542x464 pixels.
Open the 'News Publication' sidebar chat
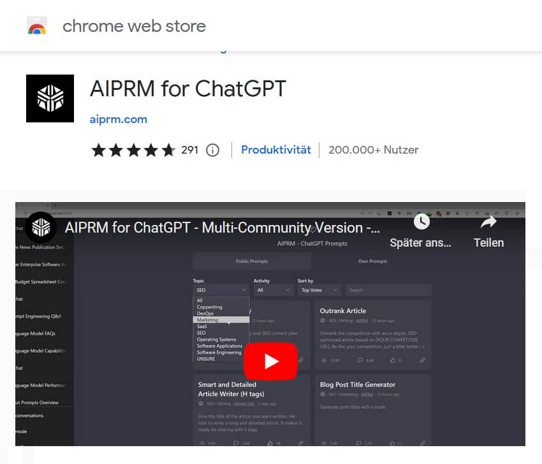coord(41,247)
